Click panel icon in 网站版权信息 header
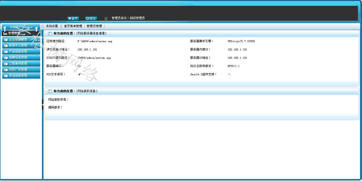Screen dimensions: 362x181 [50, 91]
